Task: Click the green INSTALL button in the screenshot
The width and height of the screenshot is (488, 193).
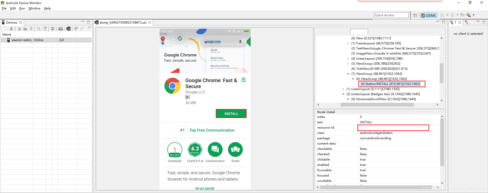Action: tap(231, 114)
